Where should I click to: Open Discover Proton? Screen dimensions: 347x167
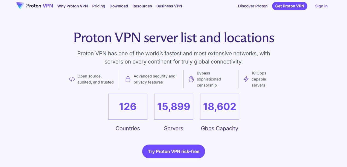(x=252, y=6)
